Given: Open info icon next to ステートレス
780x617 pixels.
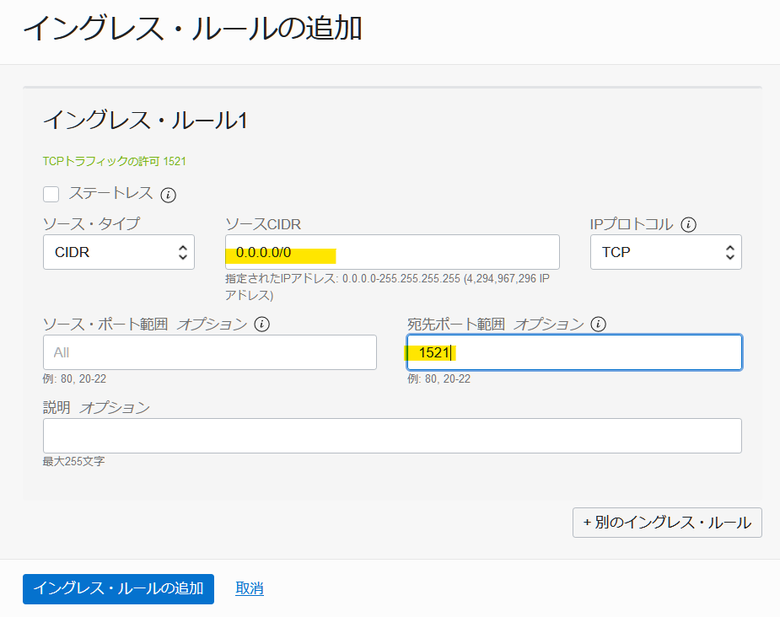Looking at the screenshot, I should pyautogui.click(x=168, y=195).
